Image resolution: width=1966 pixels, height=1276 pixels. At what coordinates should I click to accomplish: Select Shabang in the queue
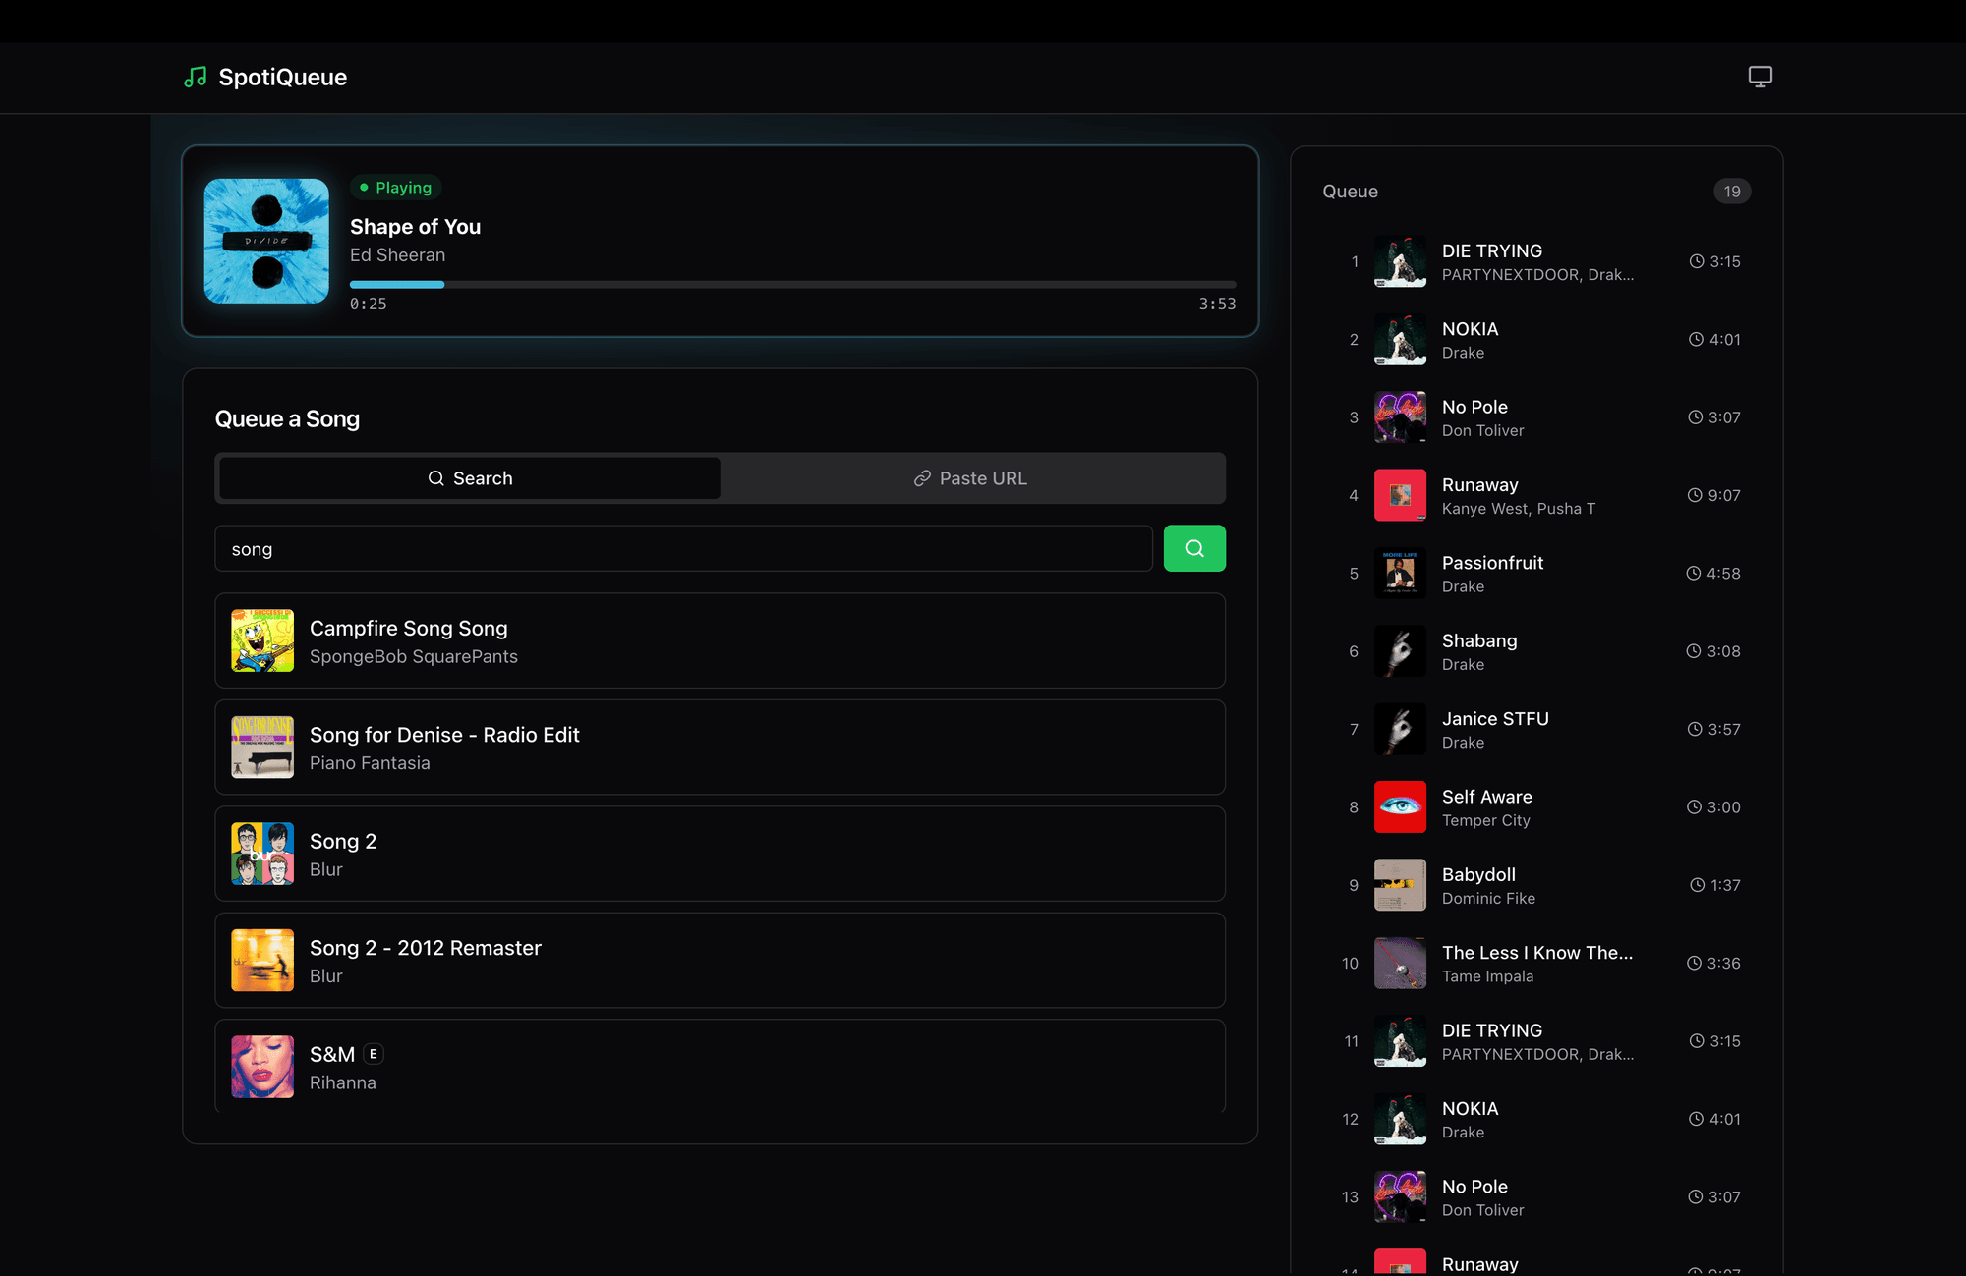[1536, 651]
